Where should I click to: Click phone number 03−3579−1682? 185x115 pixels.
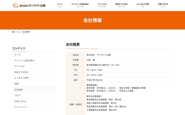point(95,70)
